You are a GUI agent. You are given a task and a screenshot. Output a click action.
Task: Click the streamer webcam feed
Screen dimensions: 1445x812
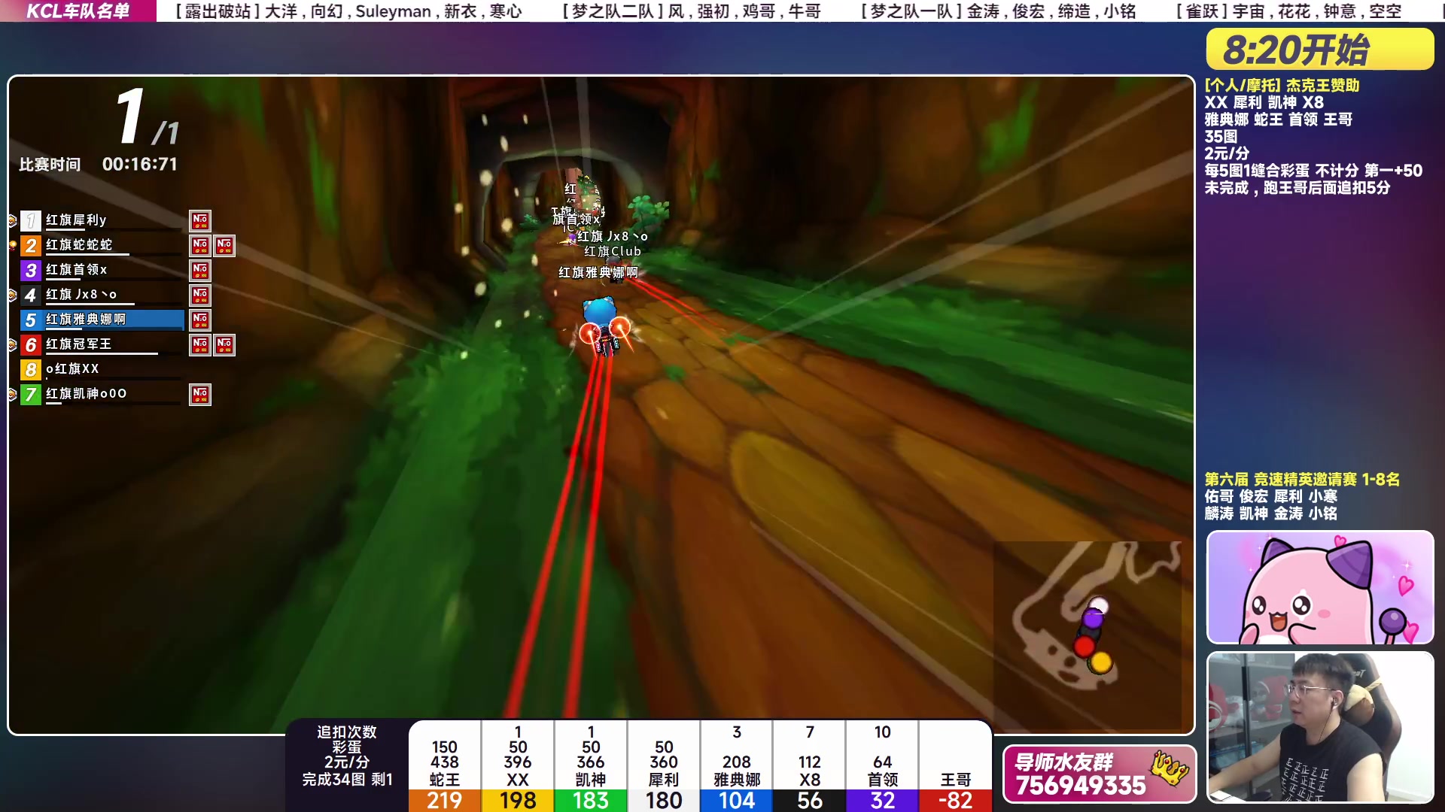(1320, 727)
